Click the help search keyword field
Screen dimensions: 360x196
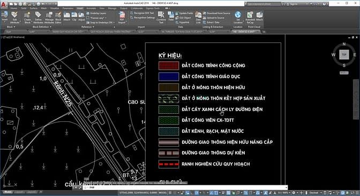coord(264,4)
